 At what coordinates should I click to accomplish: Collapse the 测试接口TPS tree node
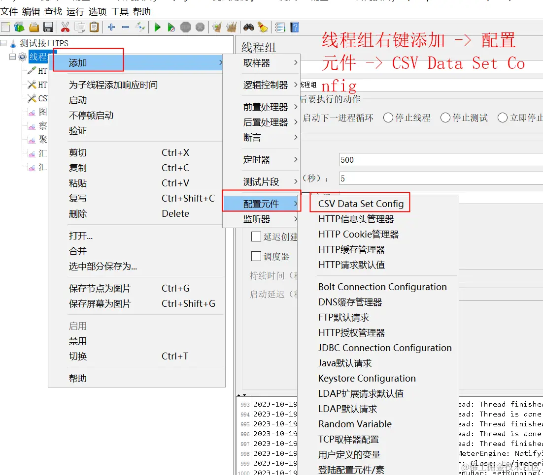3,43
